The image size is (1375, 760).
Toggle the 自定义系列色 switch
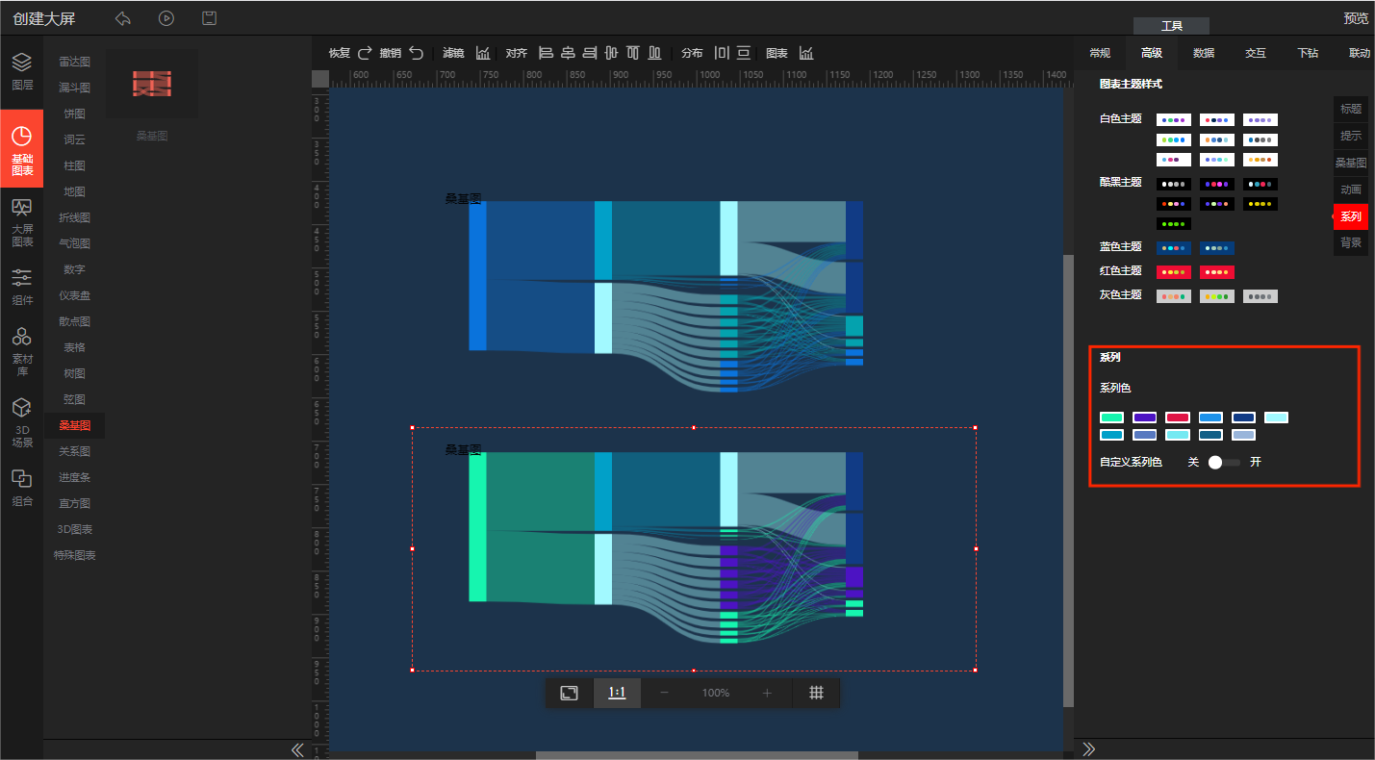[1224, 463]
